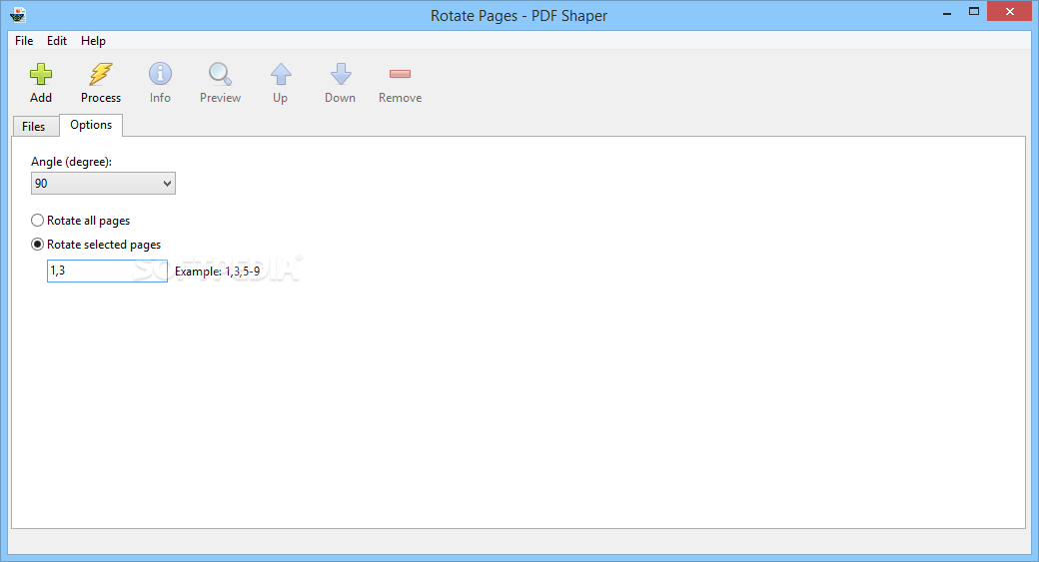The width and height of the screenshot is (1039, 562).
Task: Click the Angle (degree): label
Action: click(x=72, y=162)
